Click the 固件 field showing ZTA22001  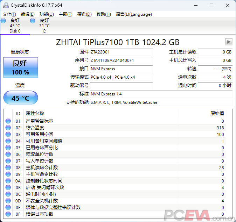(x=121, y=52)
